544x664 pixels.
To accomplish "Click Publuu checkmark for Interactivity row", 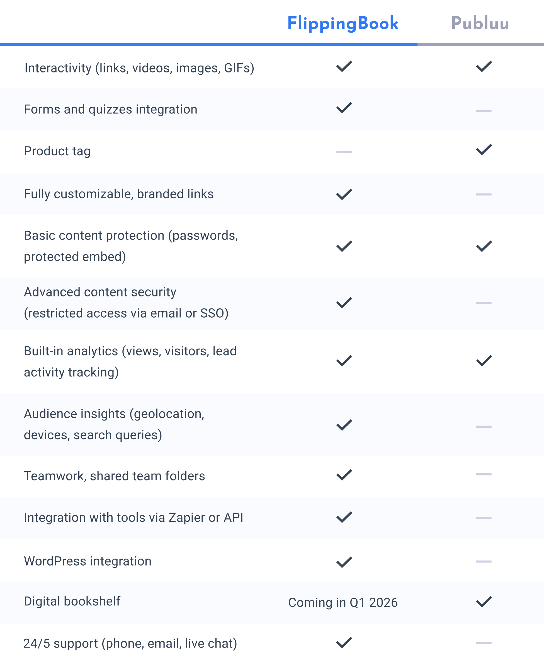I will 484,66.
